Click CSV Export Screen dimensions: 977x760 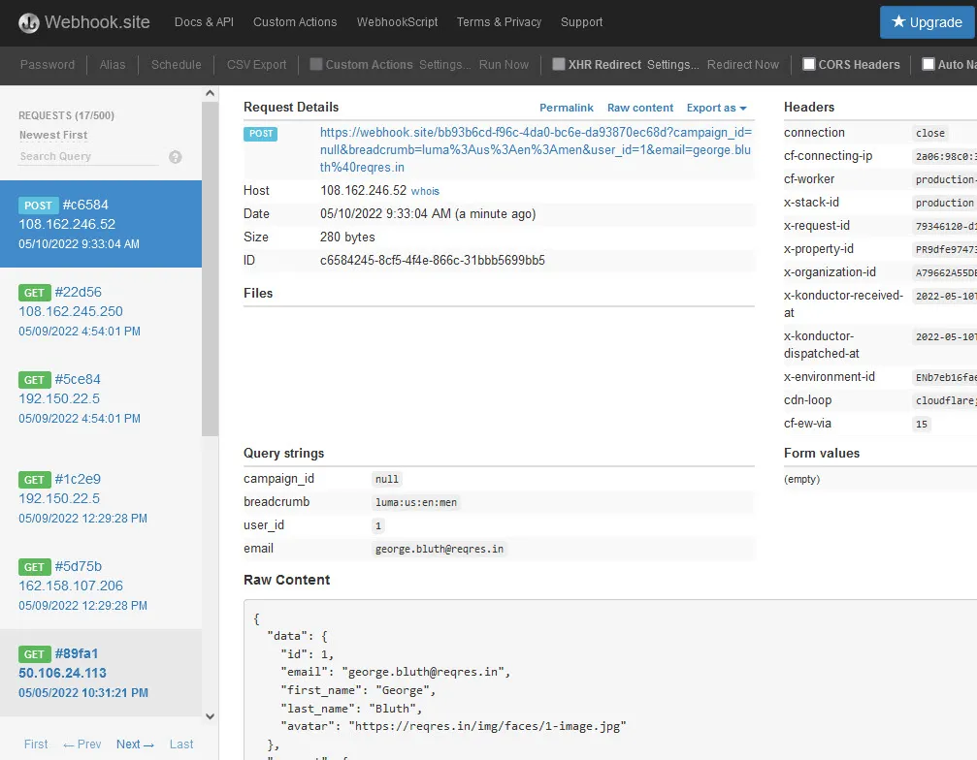pyautogui.click(x=256, y=65)
